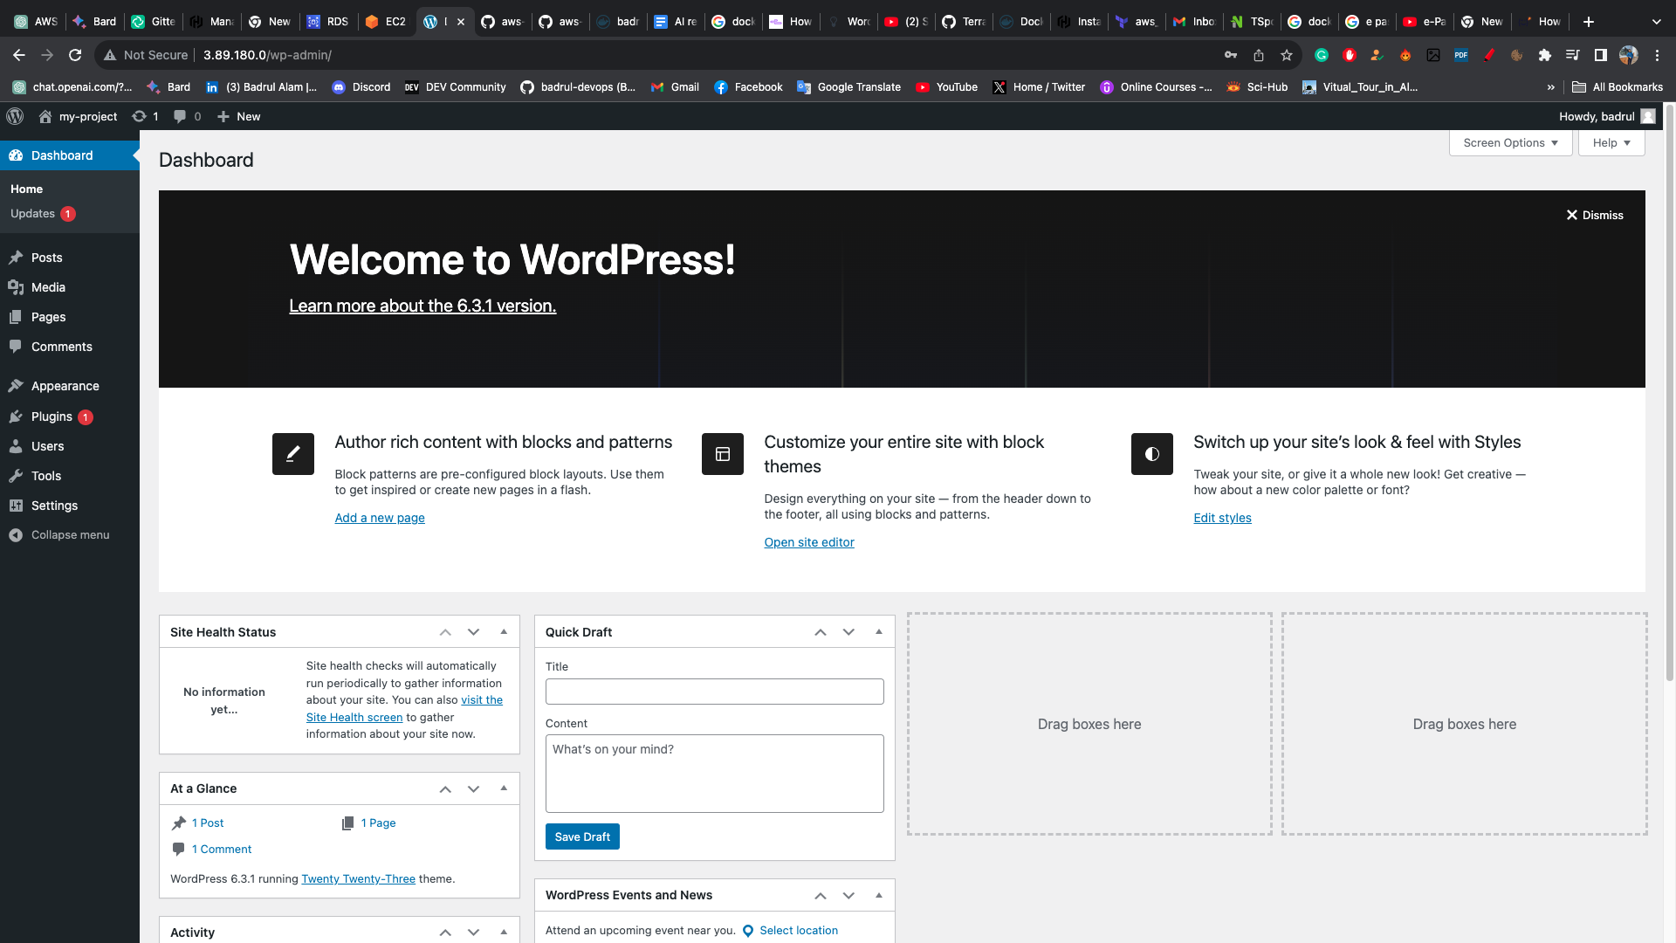Click the block themes layout icon
This screenshot has height=943, width=1676.
point(722,454)
